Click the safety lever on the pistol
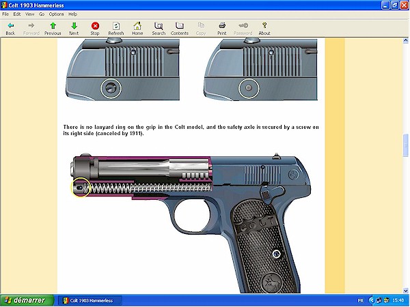Image resolution: width=410 pixels, height=307 pixels. pos(271,192)
